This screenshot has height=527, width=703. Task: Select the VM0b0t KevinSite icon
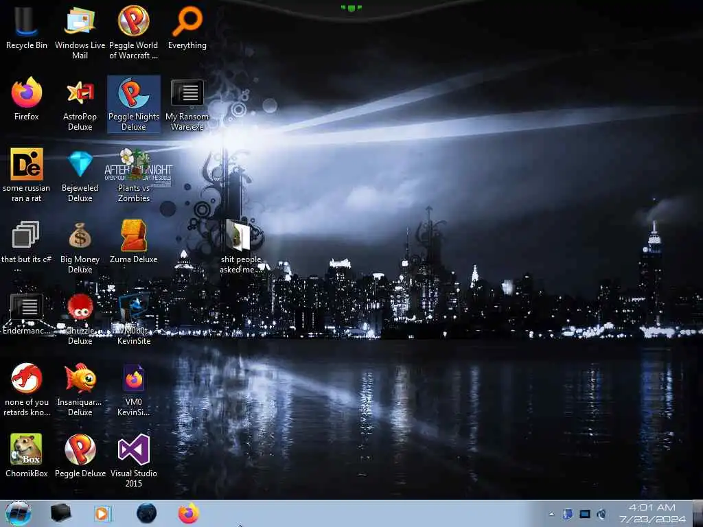click(x=134, y=319)
